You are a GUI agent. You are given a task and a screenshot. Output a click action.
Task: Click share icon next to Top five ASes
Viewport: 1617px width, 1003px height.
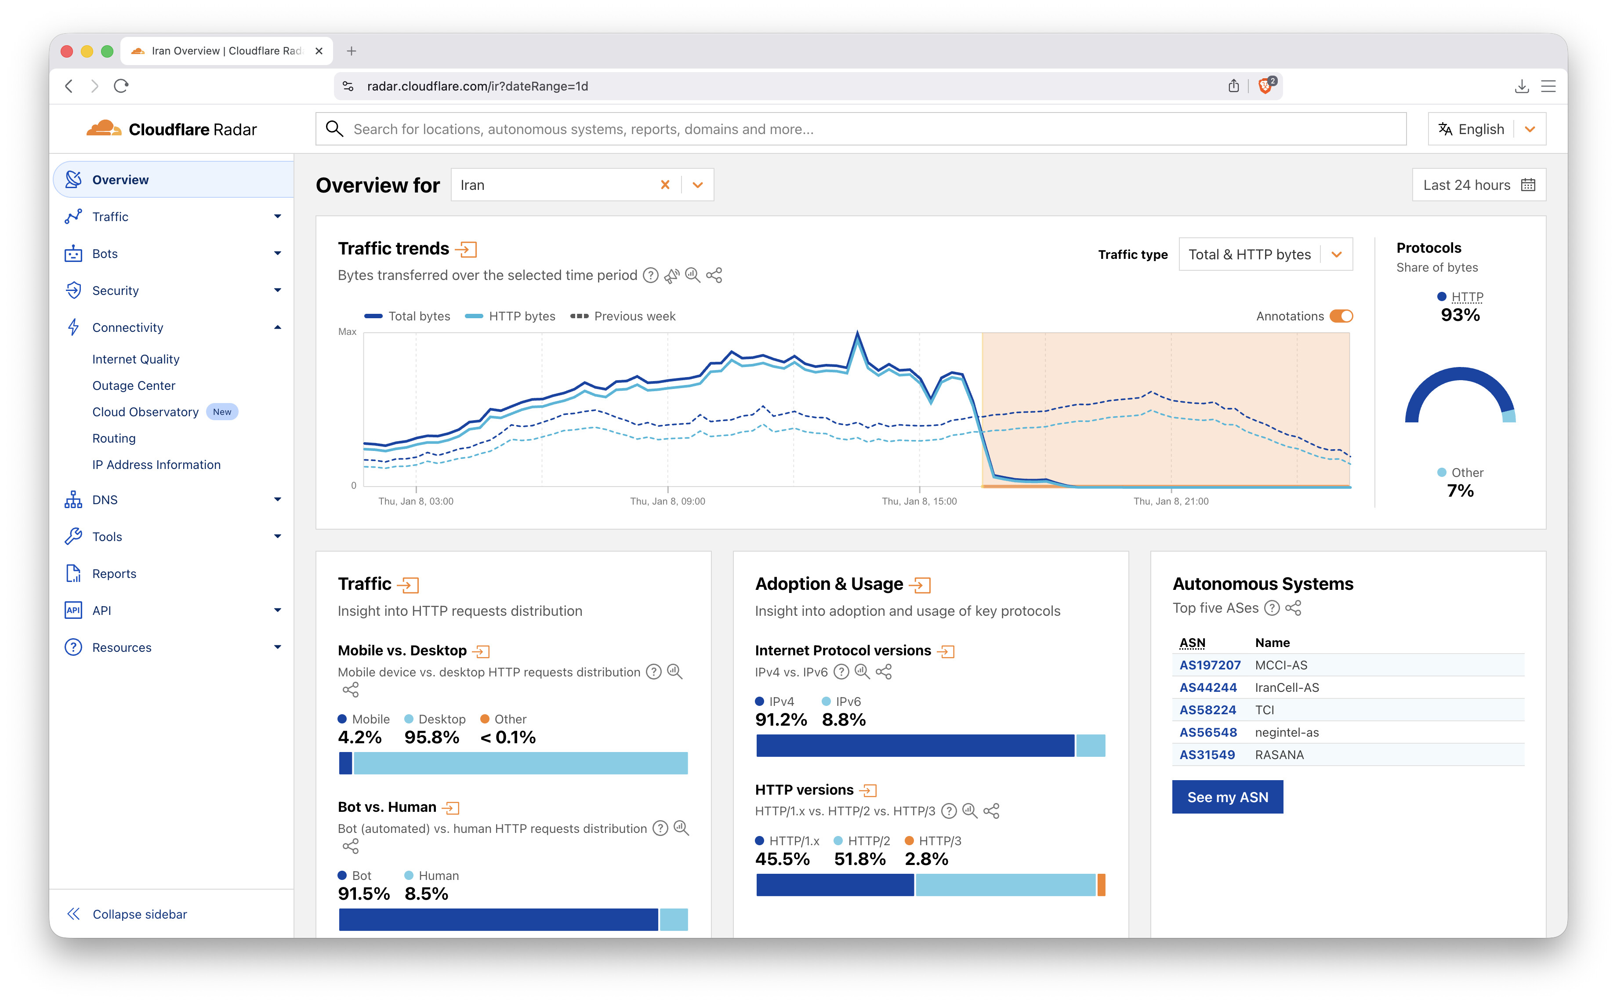pos(1294,607)
